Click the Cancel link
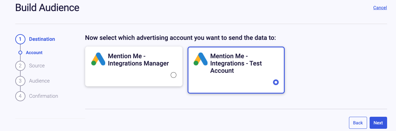Screen dimensions: 396x131 click(x=380, y=8)
